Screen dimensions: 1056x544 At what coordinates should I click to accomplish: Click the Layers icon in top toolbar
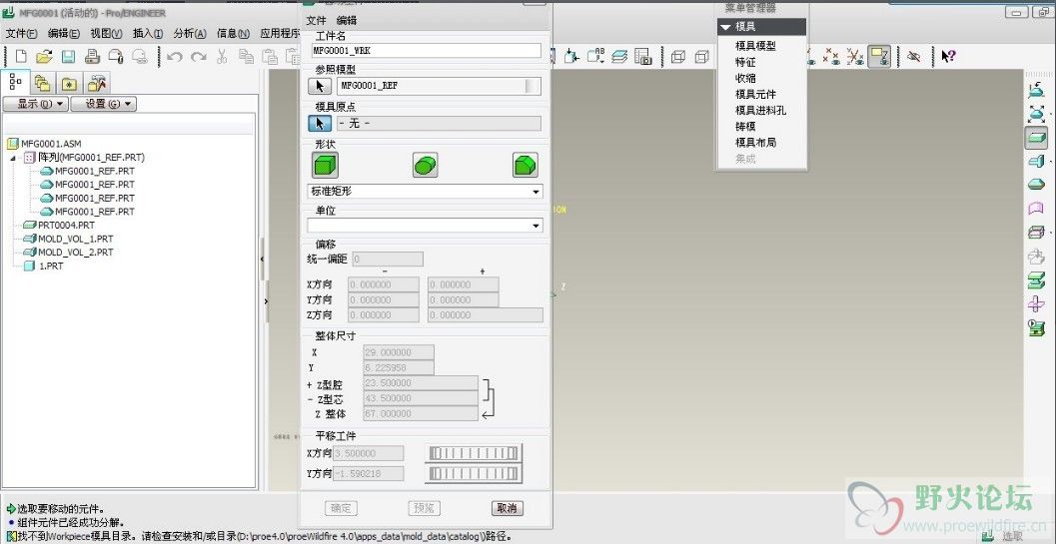[x=619, y=57]
